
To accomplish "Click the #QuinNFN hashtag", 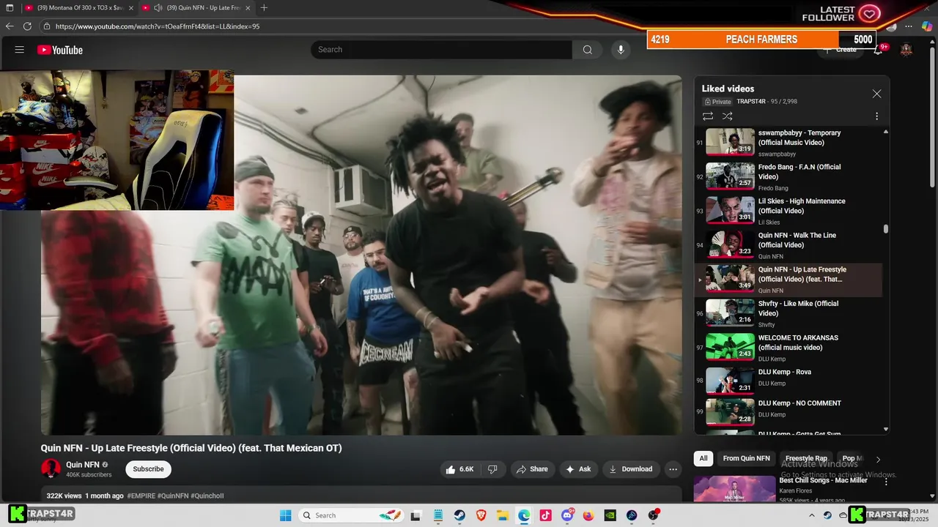I will tap(173, 496).
